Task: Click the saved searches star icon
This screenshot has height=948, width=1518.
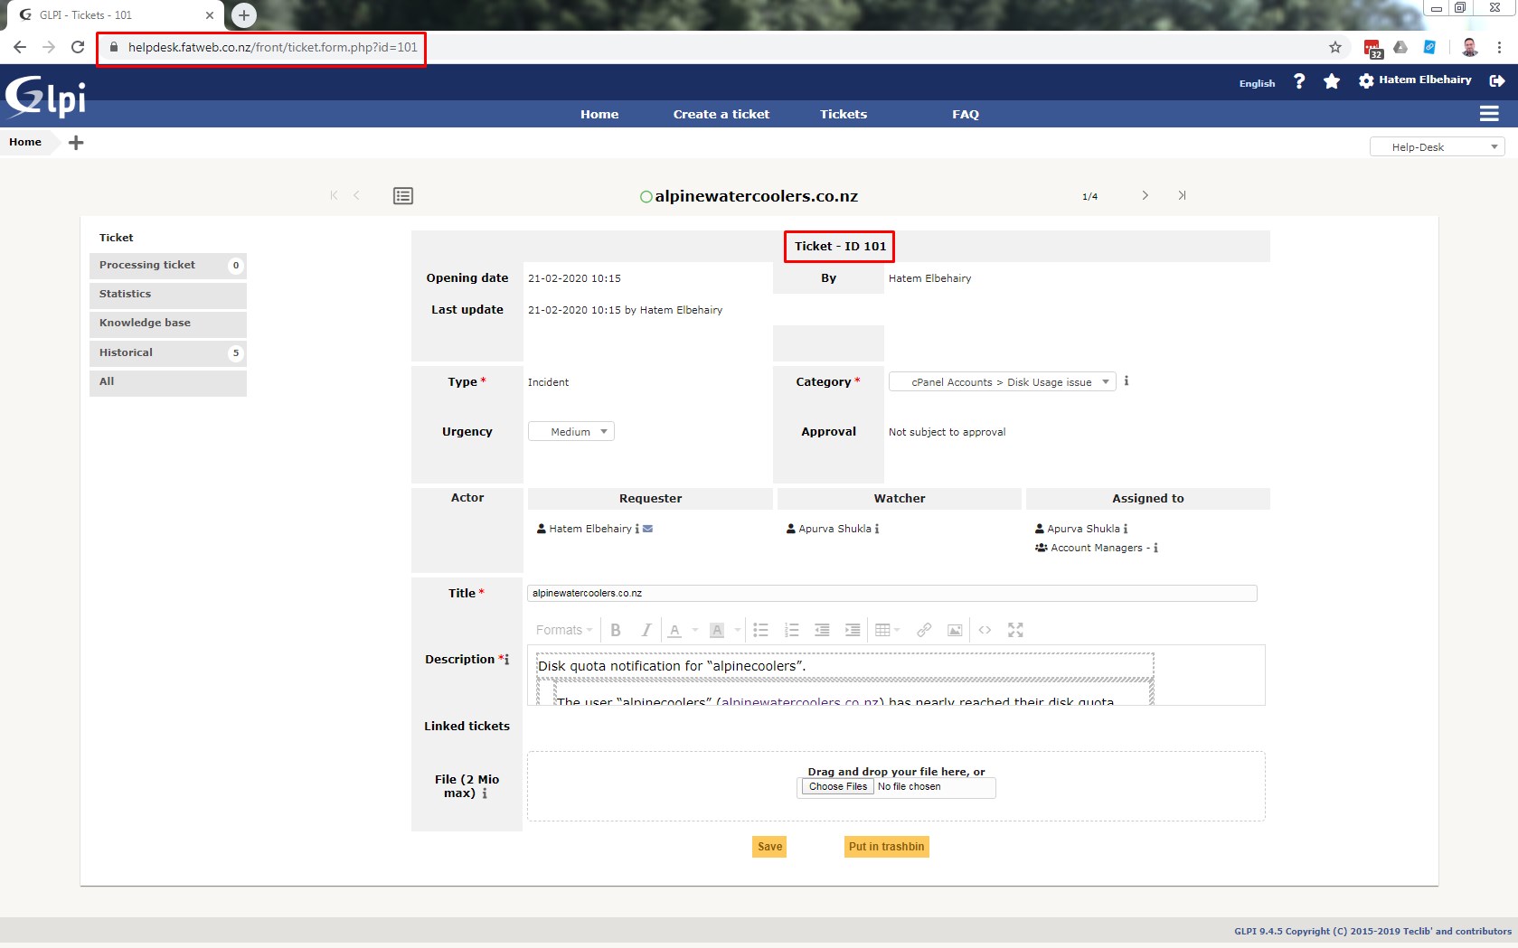Action: 1331,81
